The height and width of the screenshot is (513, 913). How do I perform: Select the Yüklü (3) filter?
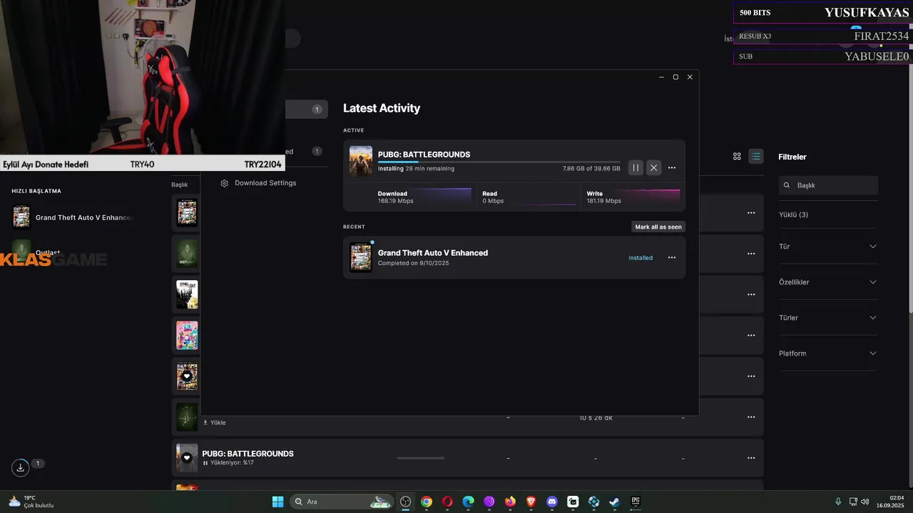[x=793, y=214]
